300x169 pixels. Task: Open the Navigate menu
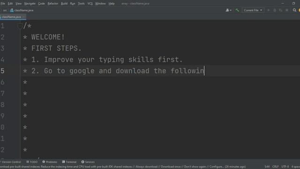[x=30, y=4]
